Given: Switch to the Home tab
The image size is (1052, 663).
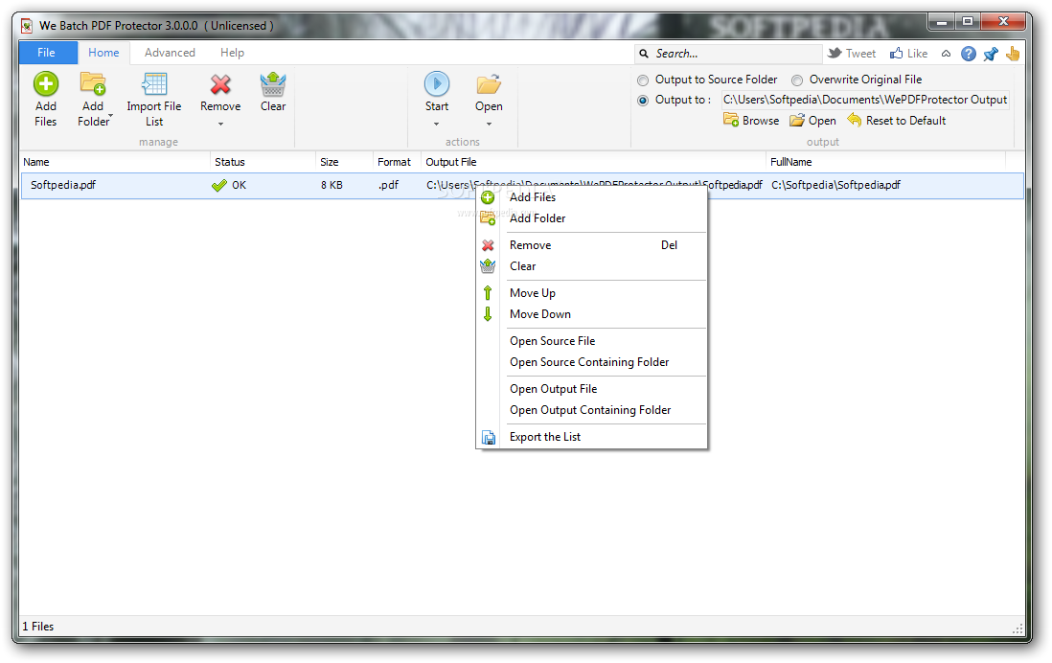Looking at the screenshot, I should (104, 53).
